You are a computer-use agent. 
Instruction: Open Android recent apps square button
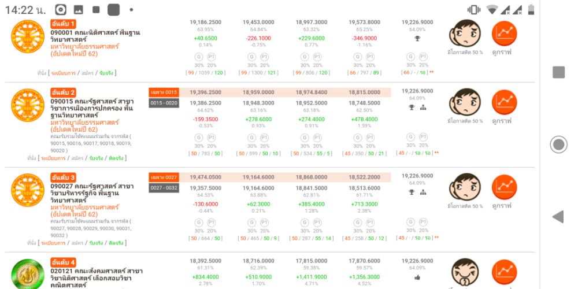pos(558,72)
